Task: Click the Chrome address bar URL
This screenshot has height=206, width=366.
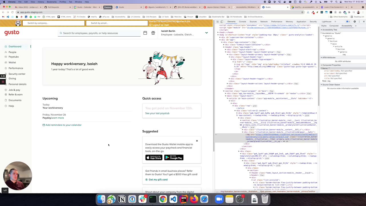Action: [31, 12]
